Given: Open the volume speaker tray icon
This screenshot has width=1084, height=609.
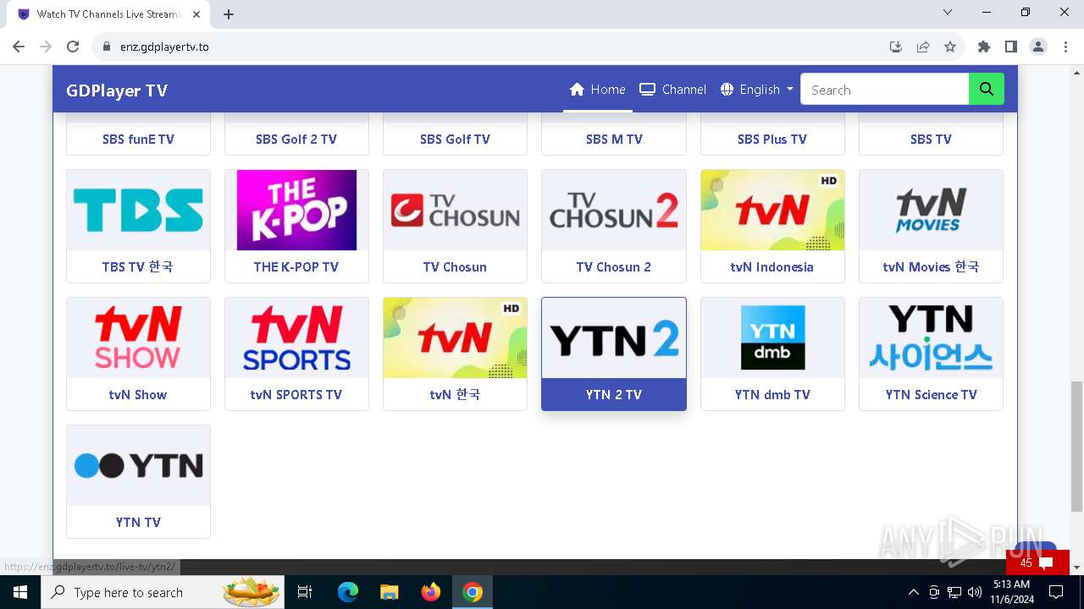Looking at the screenshot, I should click(975, 592).
